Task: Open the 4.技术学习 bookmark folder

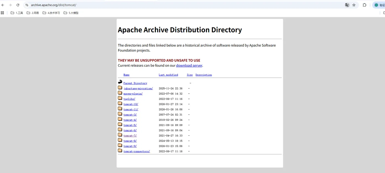Action: coord(51,13)
